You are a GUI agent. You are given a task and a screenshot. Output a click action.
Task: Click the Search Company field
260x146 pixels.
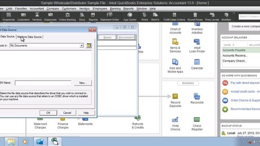[249, 17]
